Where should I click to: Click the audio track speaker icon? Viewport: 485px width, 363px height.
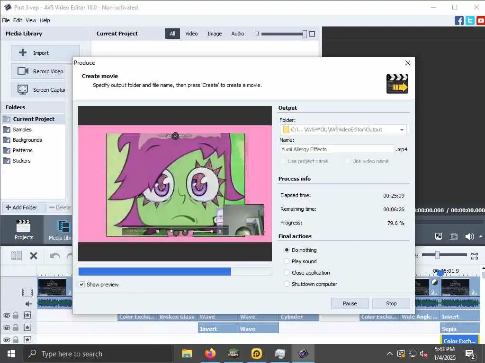click(x=28, y=304)
